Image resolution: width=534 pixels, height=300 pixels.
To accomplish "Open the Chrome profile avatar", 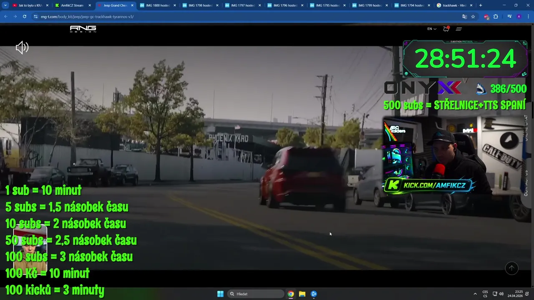I will click(519, 17).
